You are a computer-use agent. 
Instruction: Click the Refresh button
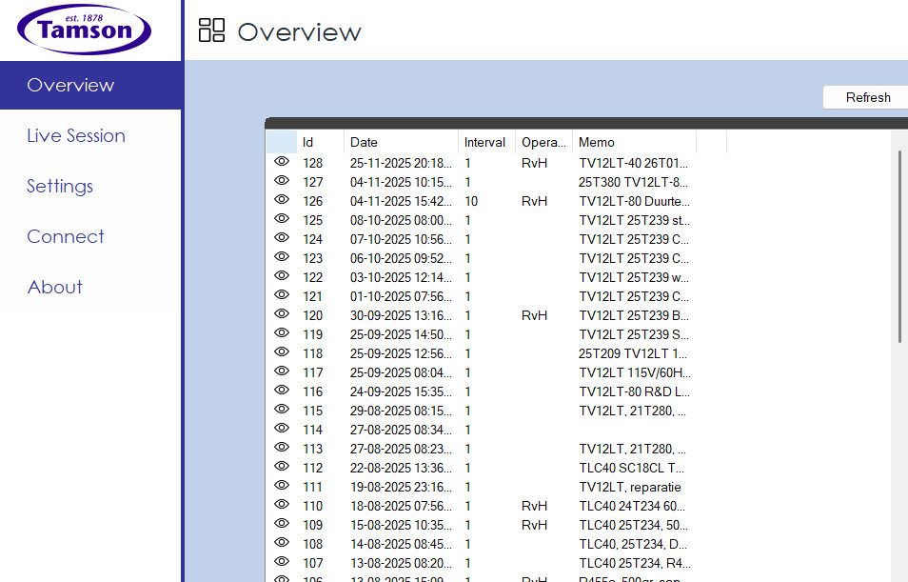click(867, 97)
